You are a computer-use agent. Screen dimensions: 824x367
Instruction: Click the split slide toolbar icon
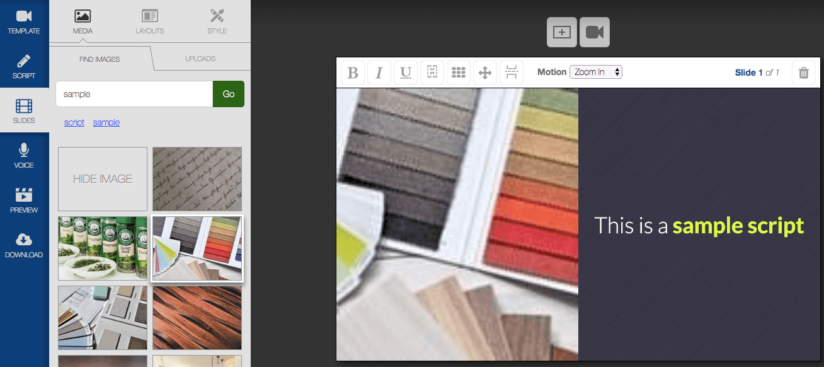coord(512,73)
